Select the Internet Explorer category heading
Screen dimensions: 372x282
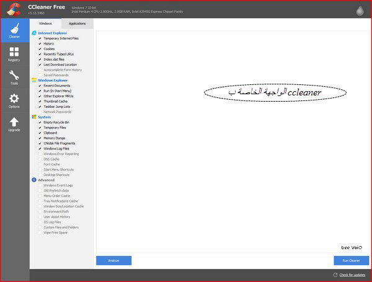(53, 33)
